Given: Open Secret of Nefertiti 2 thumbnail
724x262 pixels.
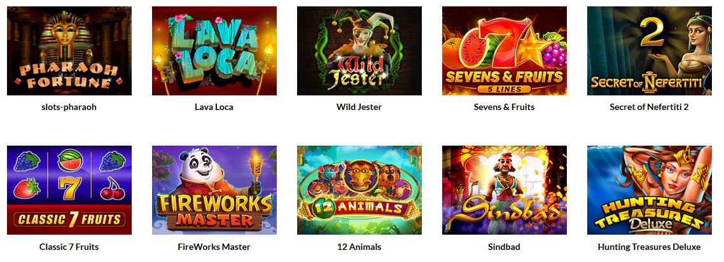Looking at the screenshot, I should (649, 51).
